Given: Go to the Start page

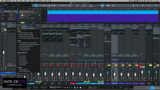Looking at the screenshot, I should [x=137, y=5].
